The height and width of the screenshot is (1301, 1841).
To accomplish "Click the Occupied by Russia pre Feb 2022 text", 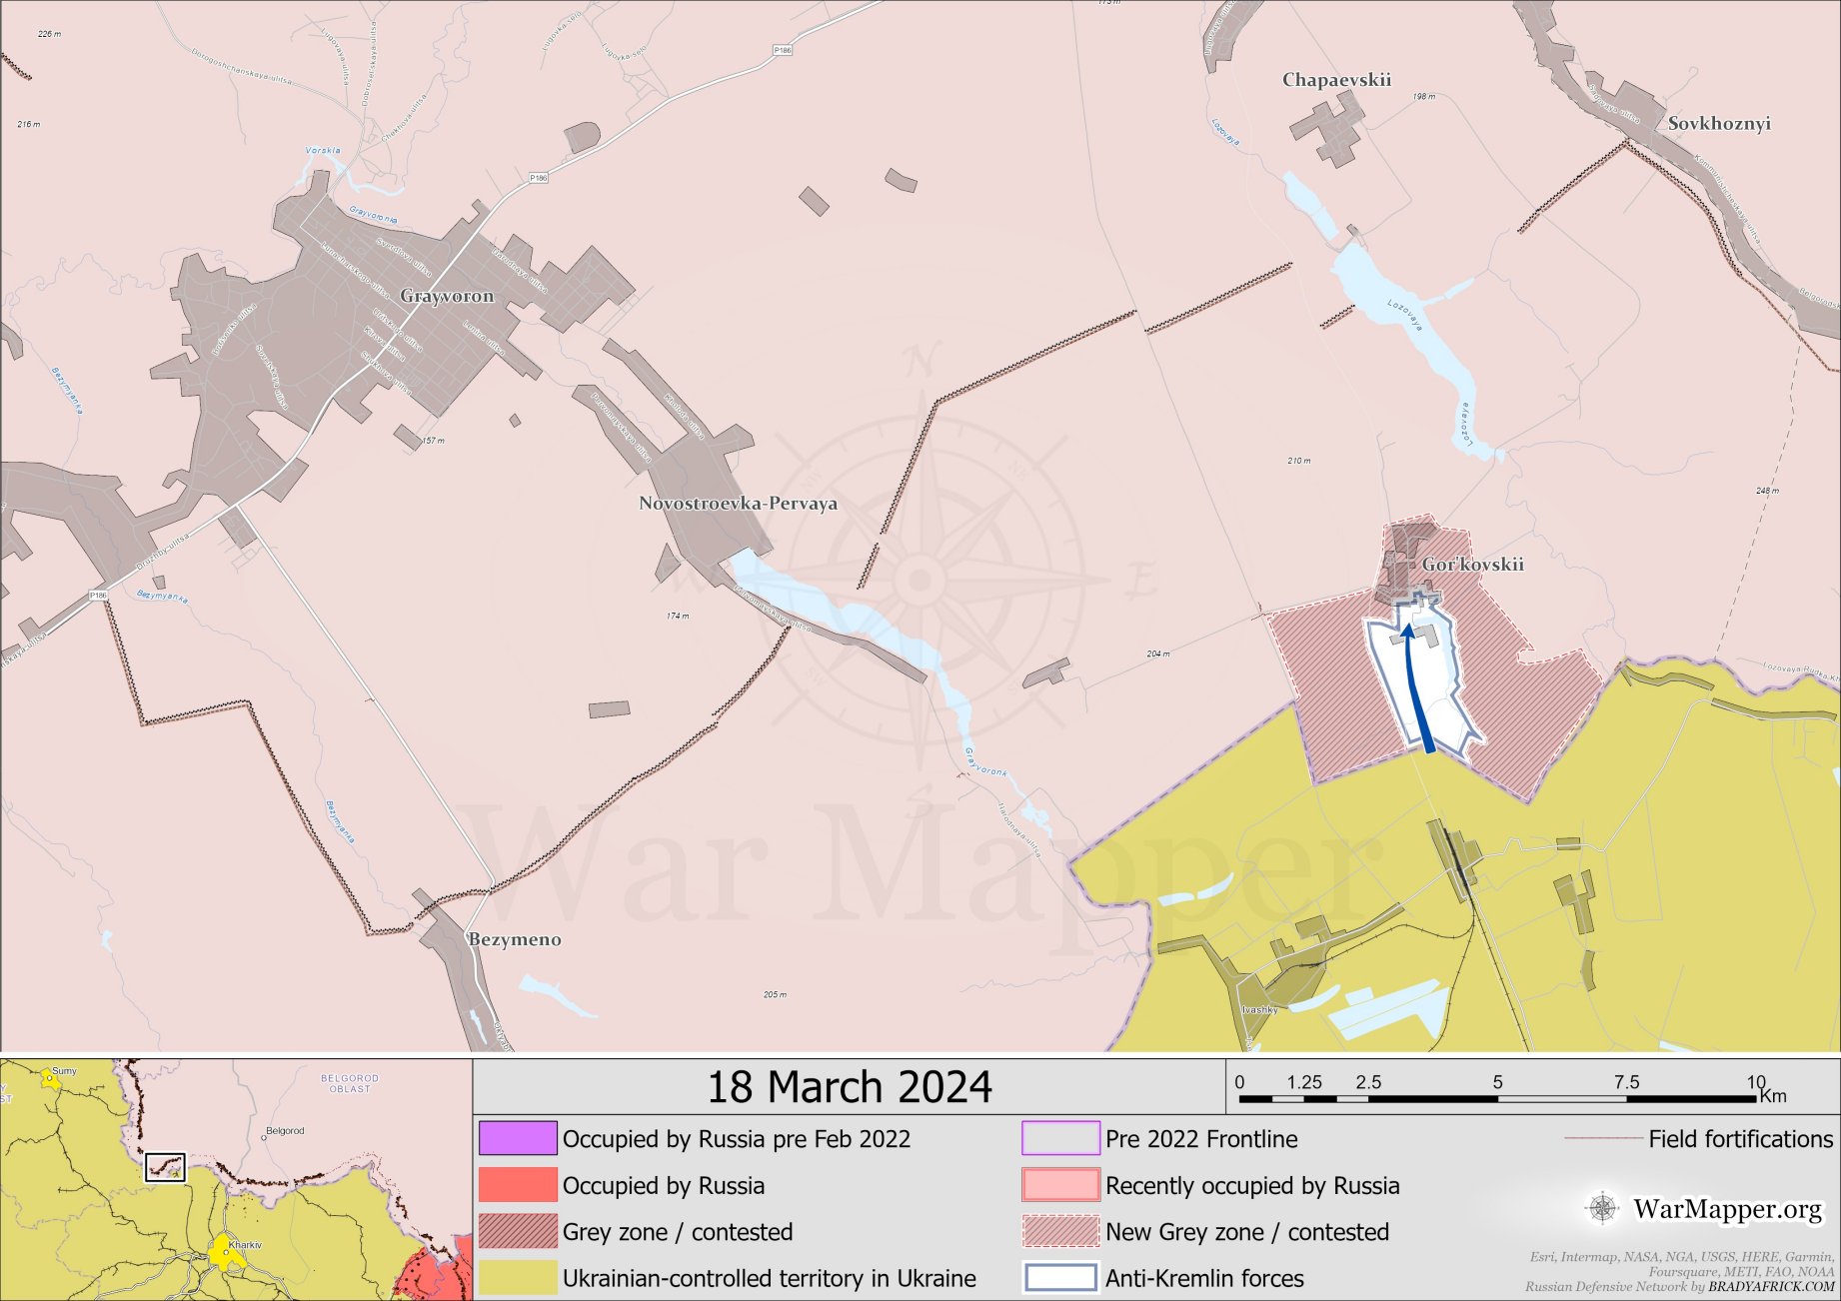I will [x=737, y=1139].
